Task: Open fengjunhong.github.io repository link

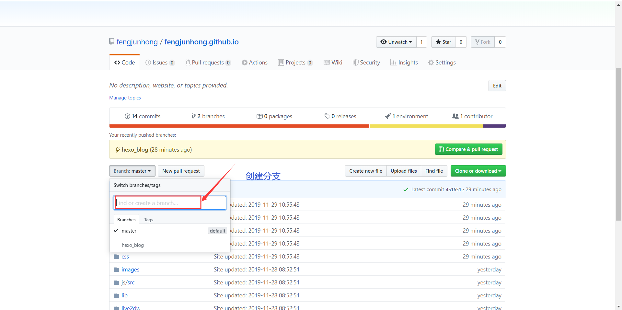Action: (x=202, y=42)
